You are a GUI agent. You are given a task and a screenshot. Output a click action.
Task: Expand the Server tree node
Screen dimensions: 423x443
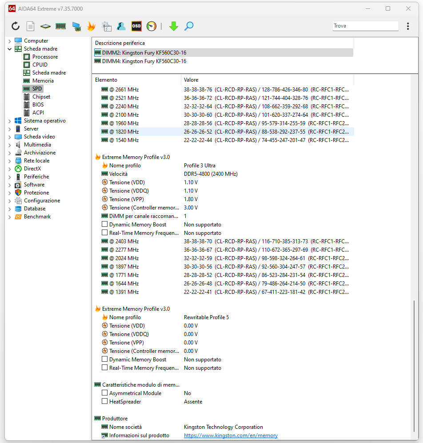pos(10,129)
